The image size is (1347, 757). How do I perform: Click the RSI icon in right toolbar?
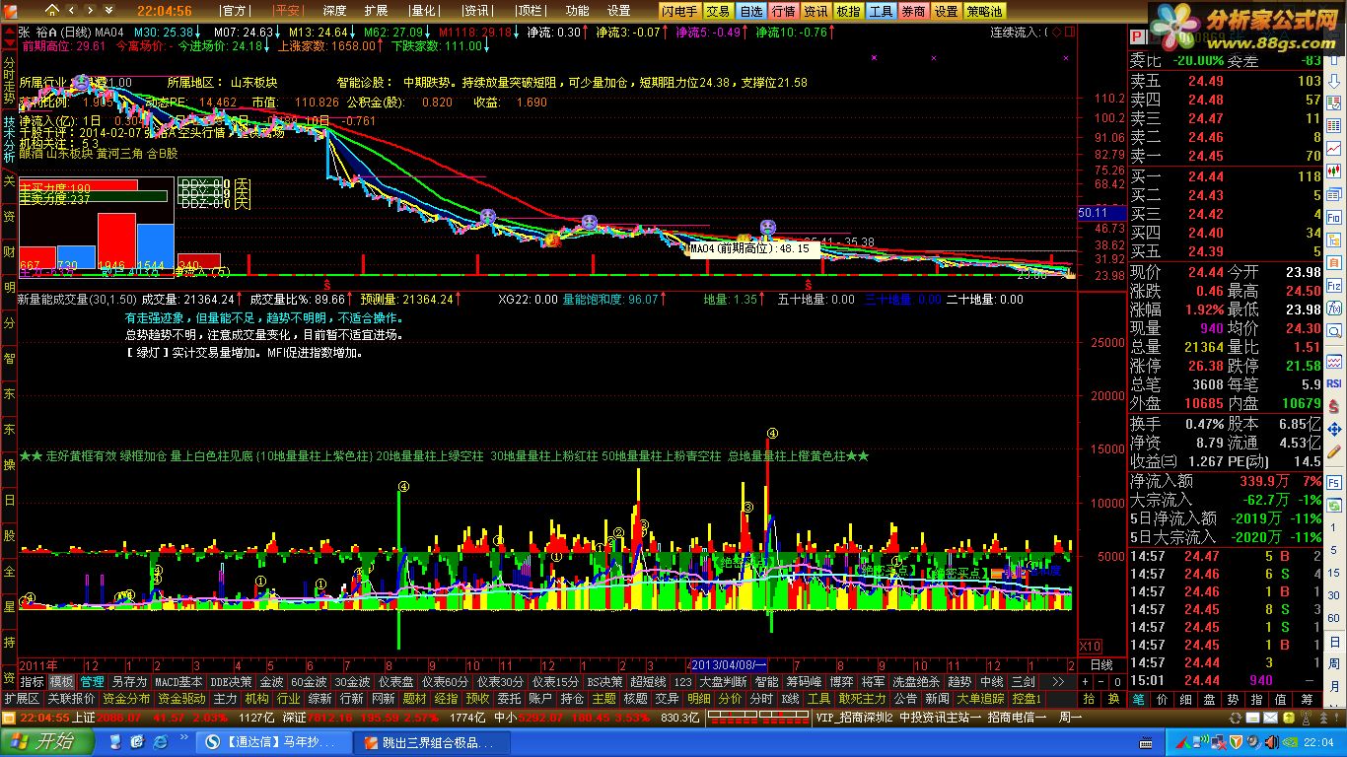[1334, 382]
